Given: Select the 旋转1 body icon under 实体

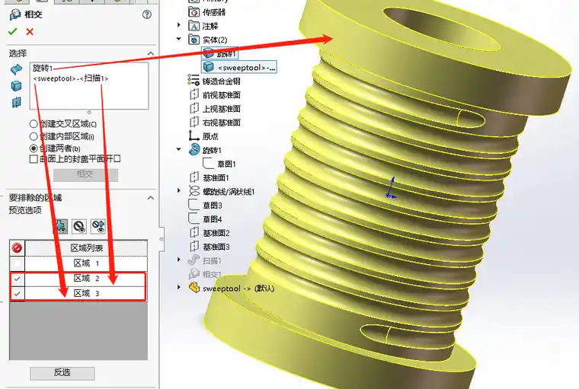Looking at the screenshot, I should point(209,53).
